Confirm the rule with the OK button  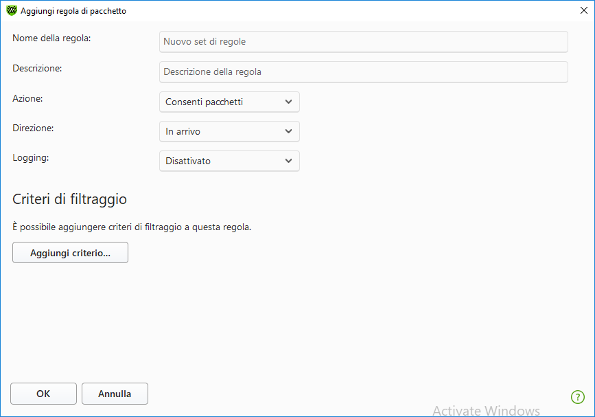(43, 394)
